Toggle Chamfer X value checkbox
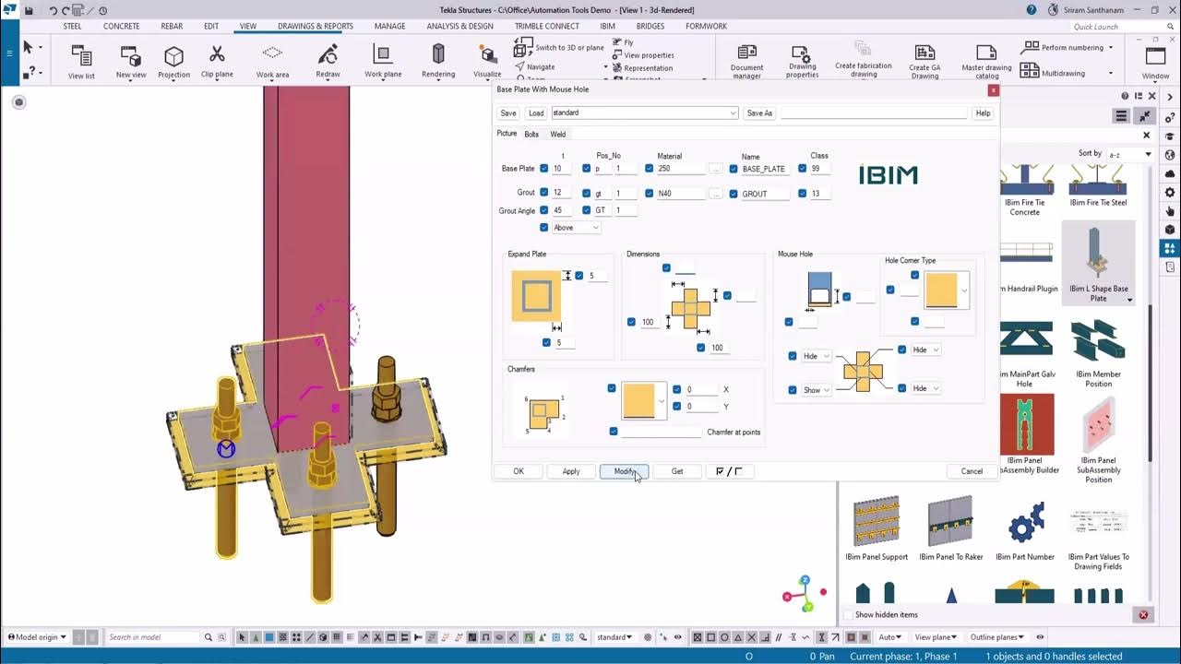 coord(677,389)
